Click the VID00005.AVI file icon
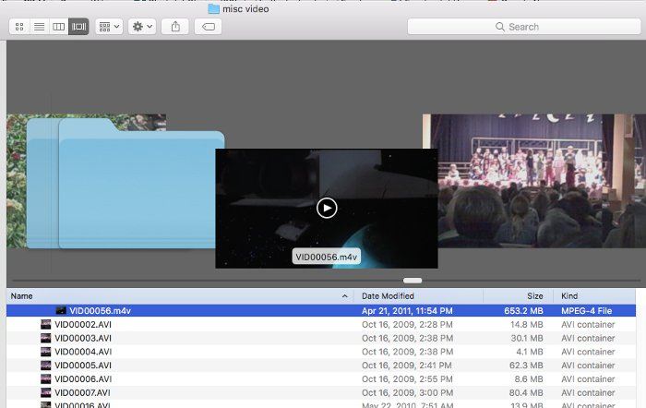This screenshot has height=408, width=646. pos(46,366)
